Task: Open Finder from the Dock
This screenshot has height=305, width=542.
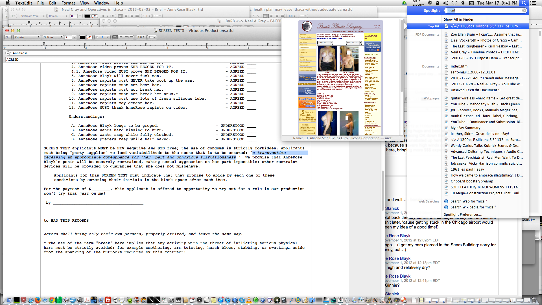Action: coord(10,300)
